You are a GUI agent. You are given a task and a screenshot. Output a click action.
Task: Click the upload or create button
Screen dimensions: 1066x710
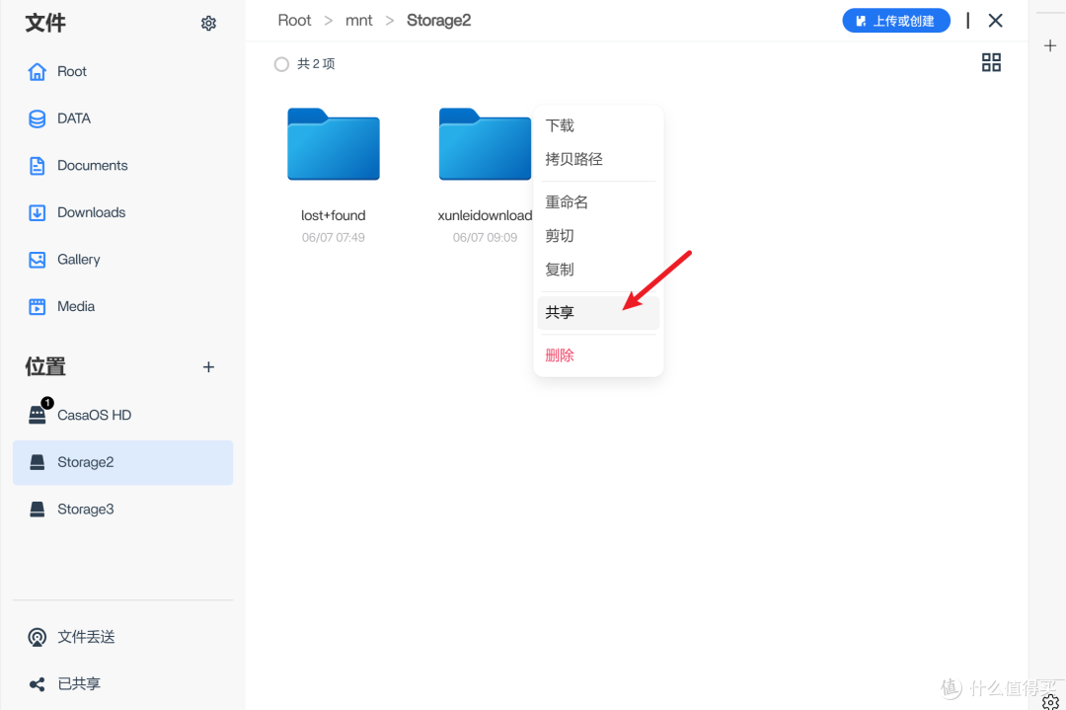pyautogui.click(x=895, y=21)
